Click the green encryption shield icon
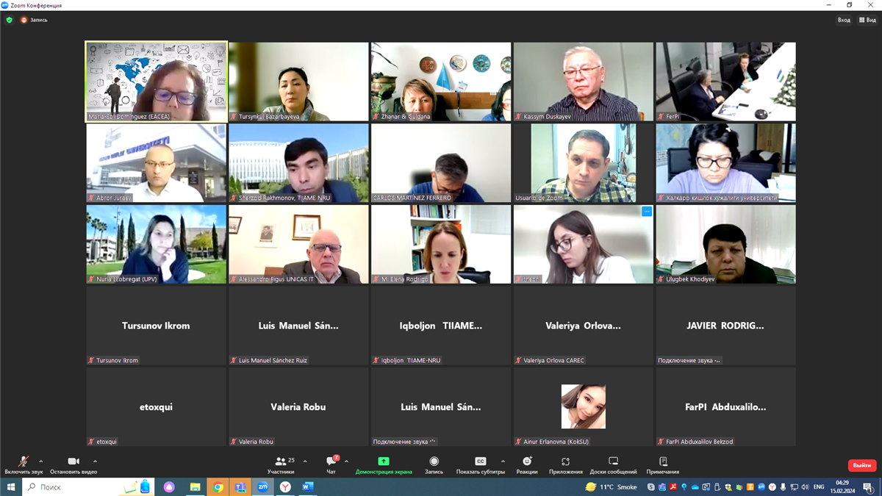Screen dimensions: 882x496 click(x=10, y=20)
